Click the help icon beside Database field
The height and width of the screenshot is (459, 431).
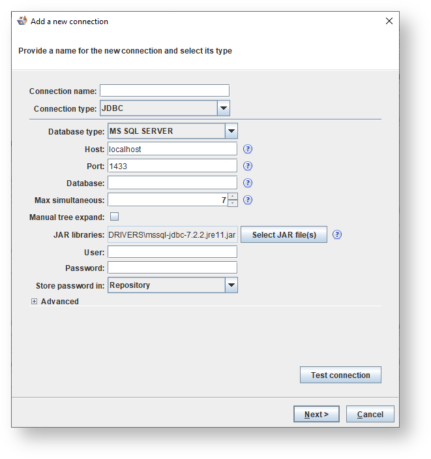pos(248,183)
